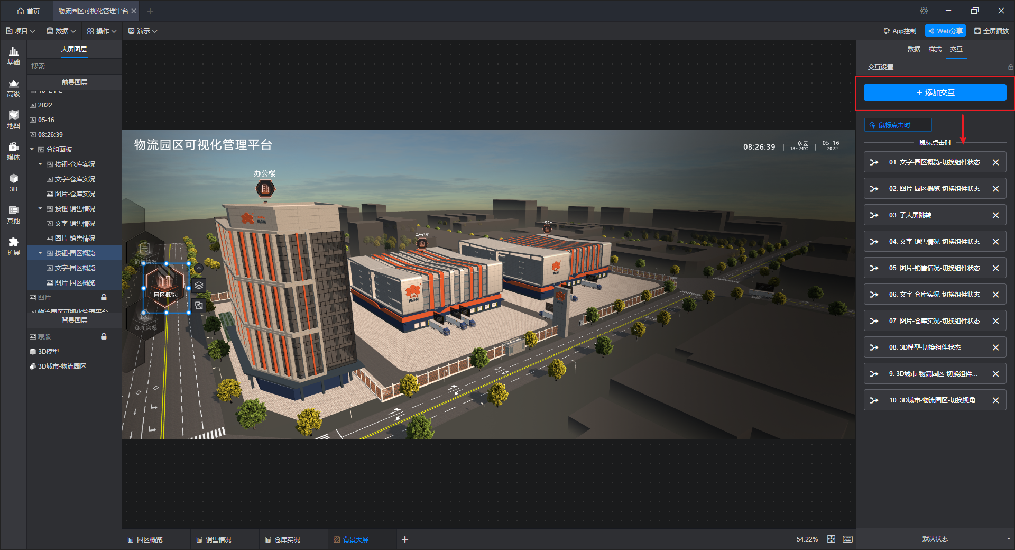The width and height of the screenshot is (1015, 550).
Task: Click the 添加交互 button
Action: tap(935, 93)
